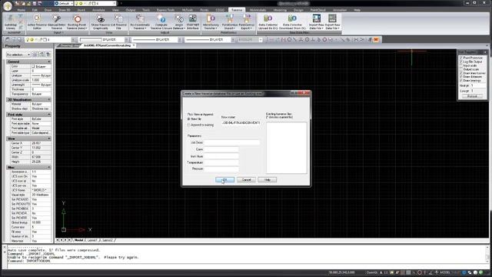The height and width of the screenshot is (277, 492).
Task: Collapse the General property section
Action: [49, 62]
